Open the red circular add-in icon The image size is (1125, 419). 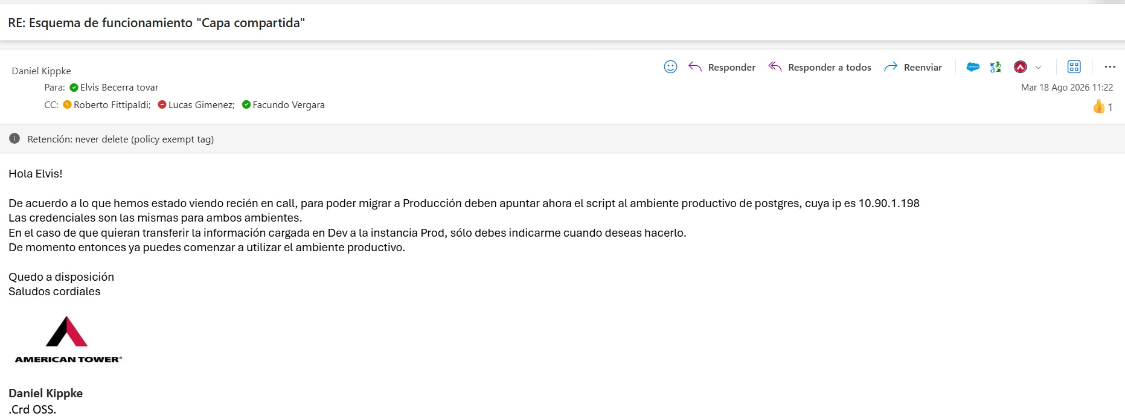[x=1021, y=67]
